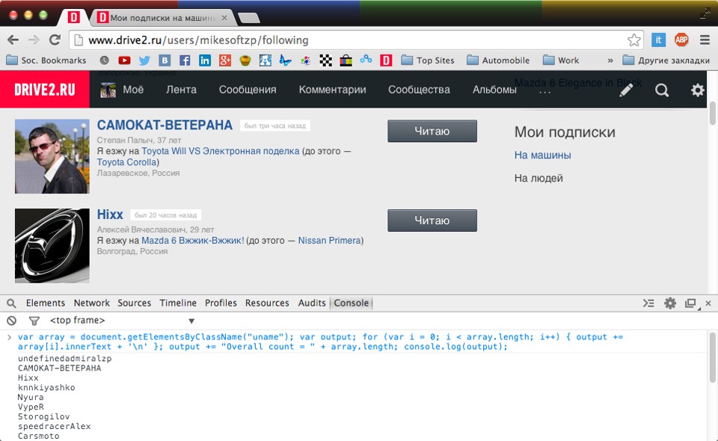The image size is (718, 441).
Task: Open the clock history bookmark icon
Action: pos(105,61)
